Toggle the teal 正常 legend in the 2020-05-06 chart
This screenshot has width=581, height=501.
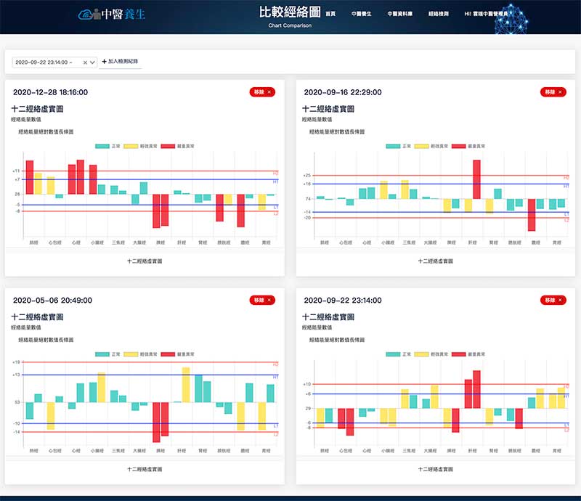click(107, 354)
